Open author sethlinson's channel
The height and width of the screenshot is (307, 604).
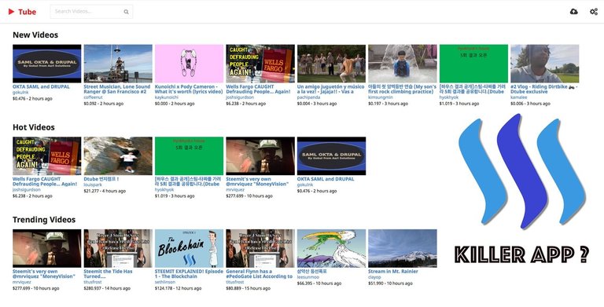point(165,282)
